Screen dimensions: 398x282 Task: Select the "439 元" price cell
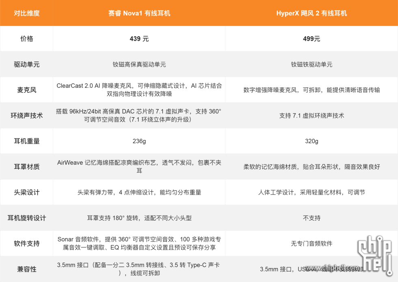click(139, 39)
